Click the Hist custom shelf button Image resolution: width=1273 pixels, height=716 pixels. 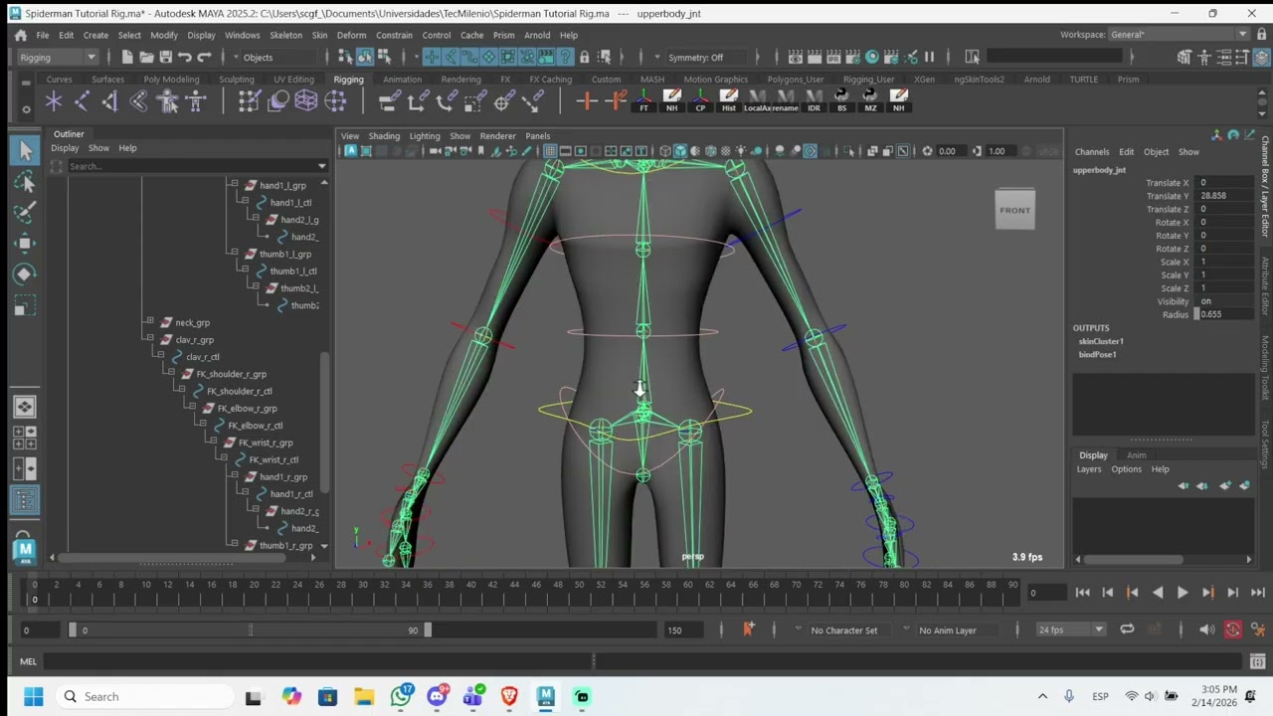pyautogui.click(x=728, y=100)
